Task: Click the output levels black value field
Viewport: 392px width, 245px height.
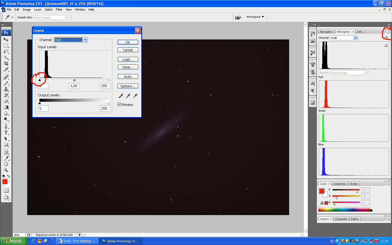Action: tap(43, 109)
